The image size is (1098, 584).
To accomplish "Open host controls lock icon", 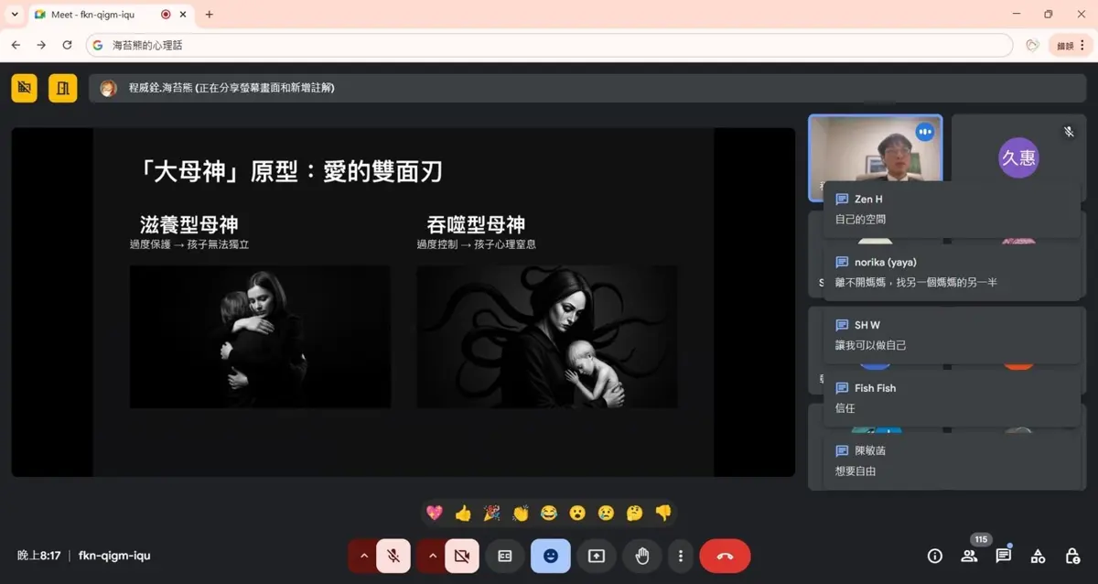I will click(1072, 556).
